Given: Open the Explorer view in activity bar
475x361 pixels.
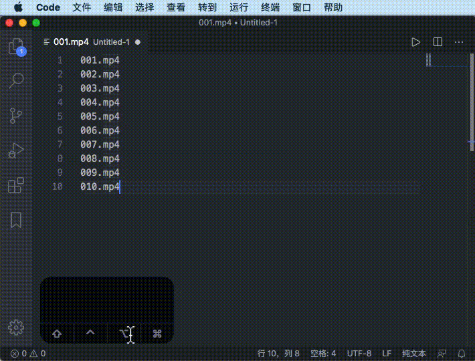Looking at the screenshot, I should [x=16, y=47].
